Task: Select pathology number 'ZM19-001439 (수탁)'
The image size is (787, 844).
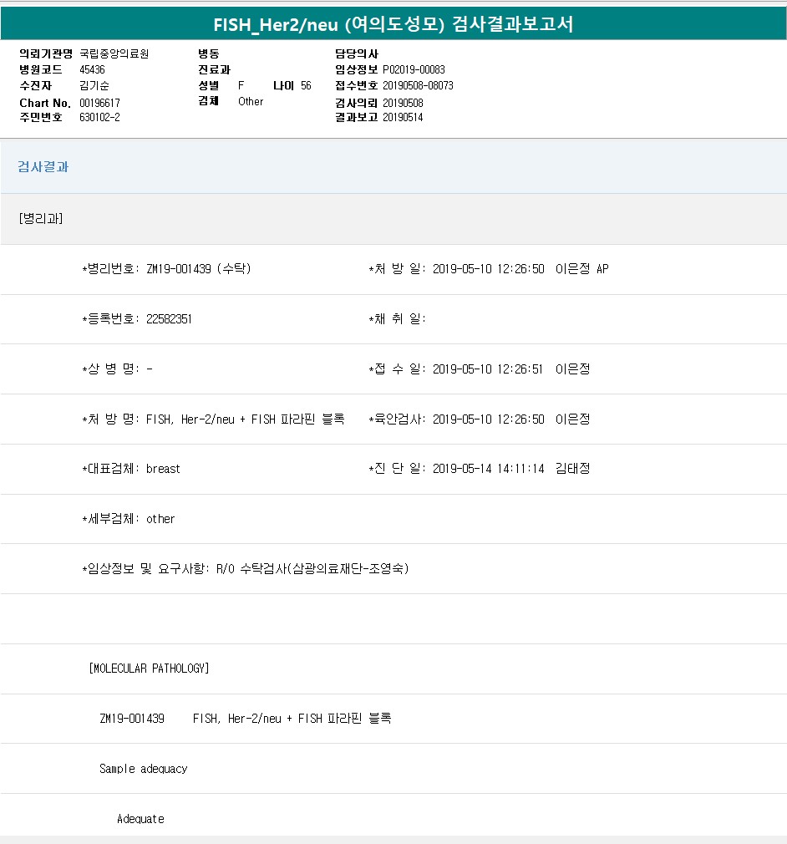Action: pyautogui.click(x=199, y=268)
